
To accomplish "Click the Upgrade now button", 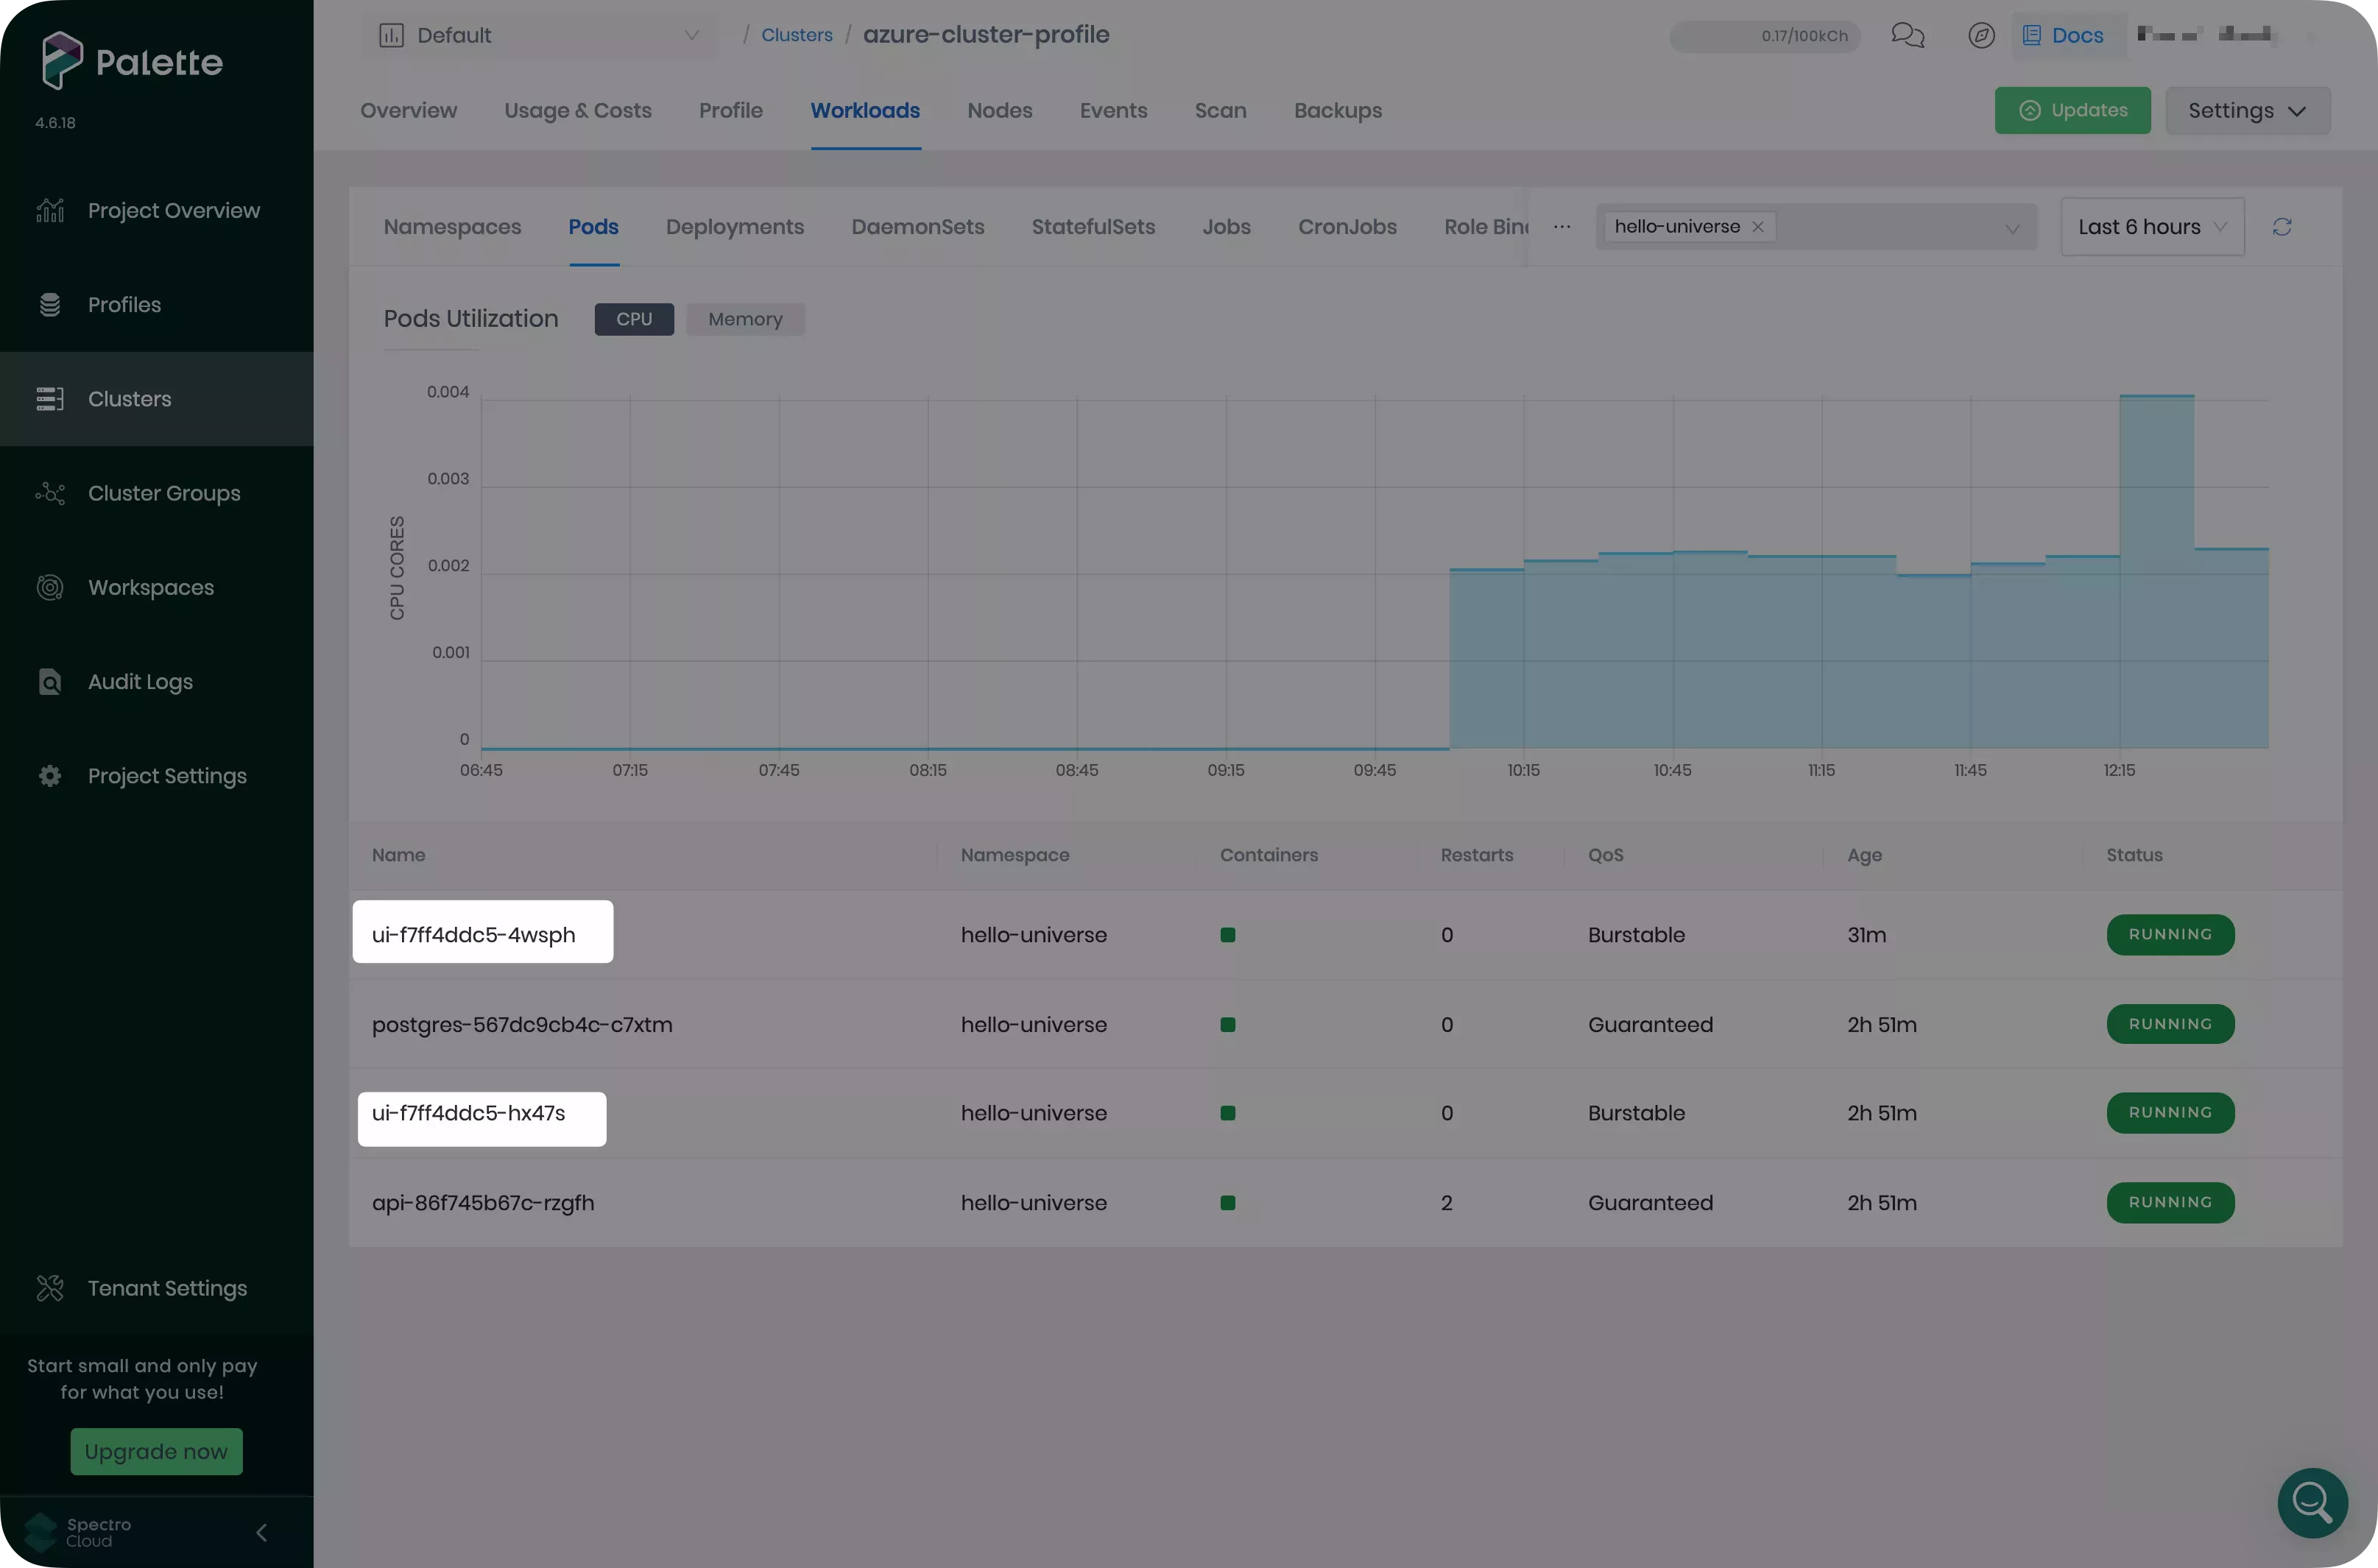I will [156, 1451].
